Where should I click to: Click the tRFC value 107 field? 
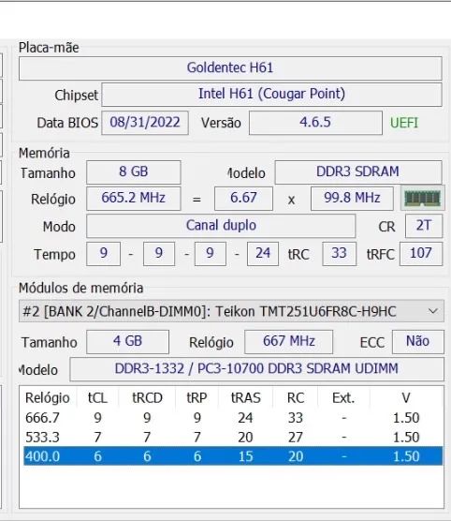pyautogui.click(x=421, y=254)
